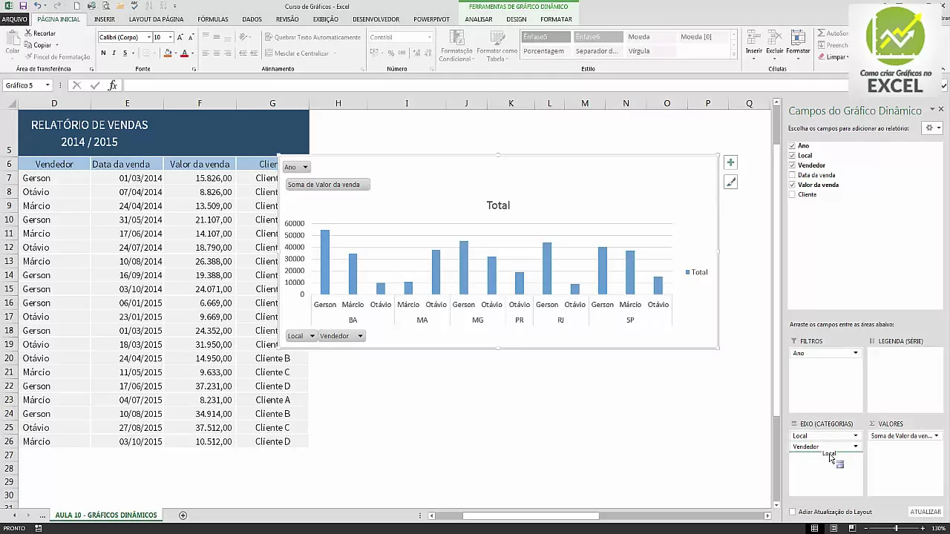
Task: Click the add new sheet plus icon
Action: coord(183,515)
